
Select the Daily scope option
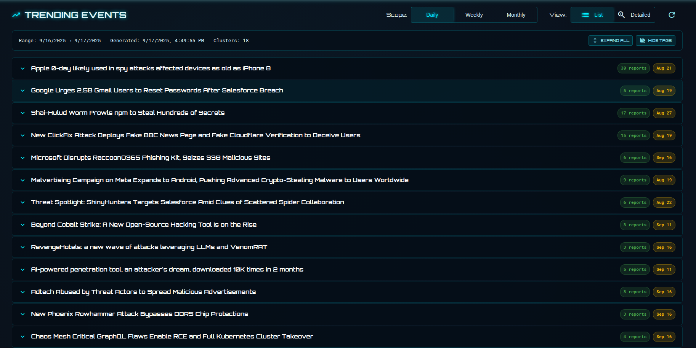coord(432,15)
